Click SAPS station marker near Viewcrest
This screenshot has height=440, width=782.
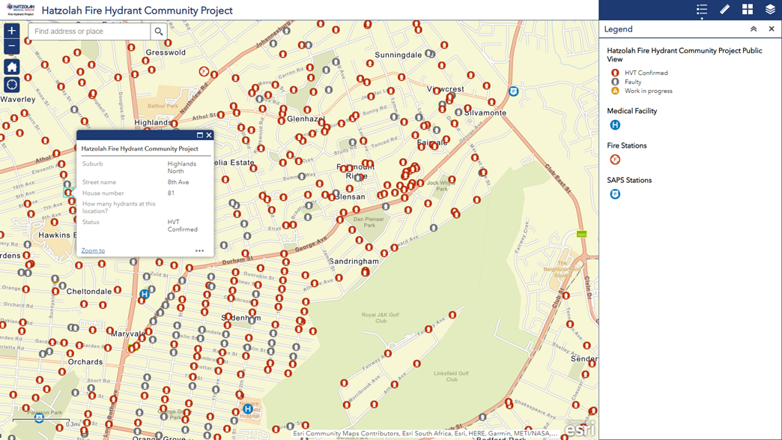coord(513,91)
